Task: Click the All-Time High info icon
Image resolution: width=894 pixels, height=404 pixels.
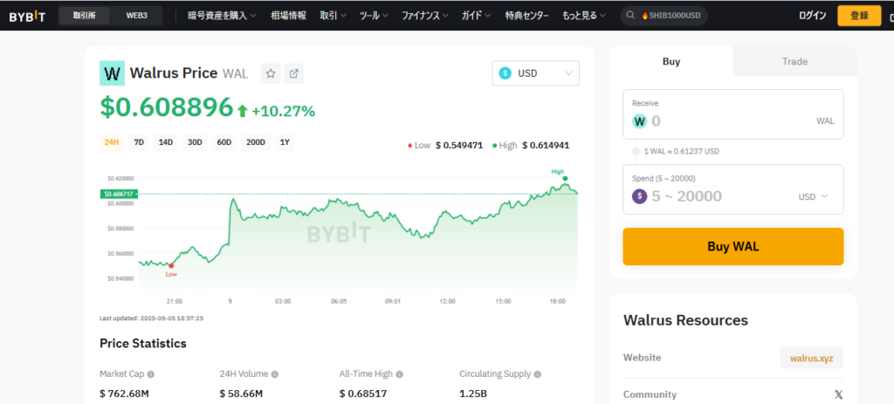Action: 400,374
